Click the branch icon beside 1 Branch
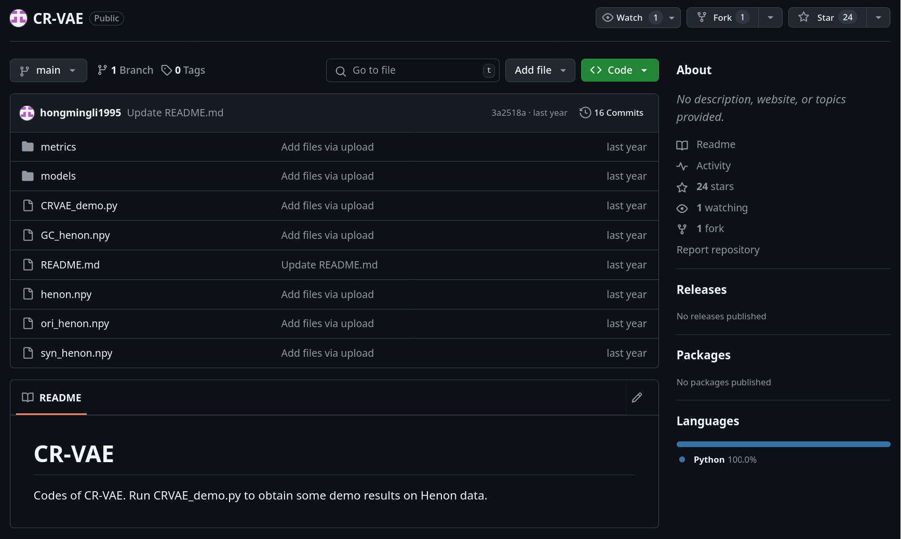The width and height of the screenshot is (901, 539). click(102, 70)
